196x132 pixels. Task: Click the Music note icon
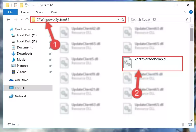pos(13,60)
